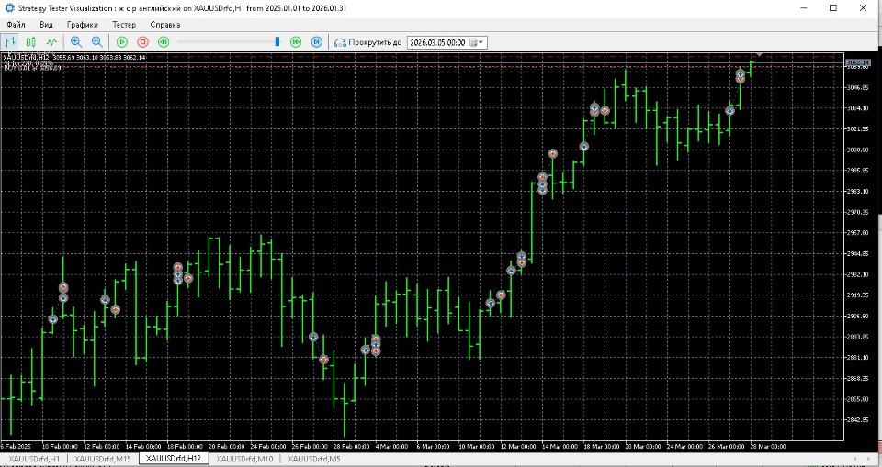Screen dimensions: 882x467
Task: Stop testing with red stop button
Action: 143,41
